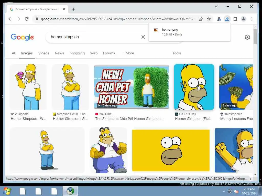262x196 pixels.
Task: Click the 'Money Lessons' Investopedia link
Action: [236, 119]
